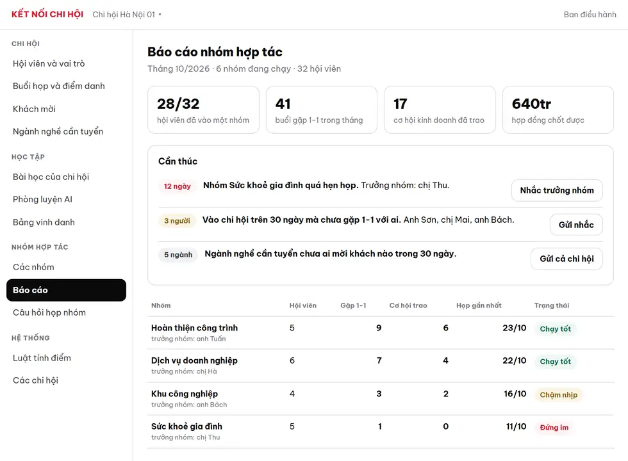The image size is (628, 461).
Task: Select the active Báo cáo item
Action: tap(66, 290)
